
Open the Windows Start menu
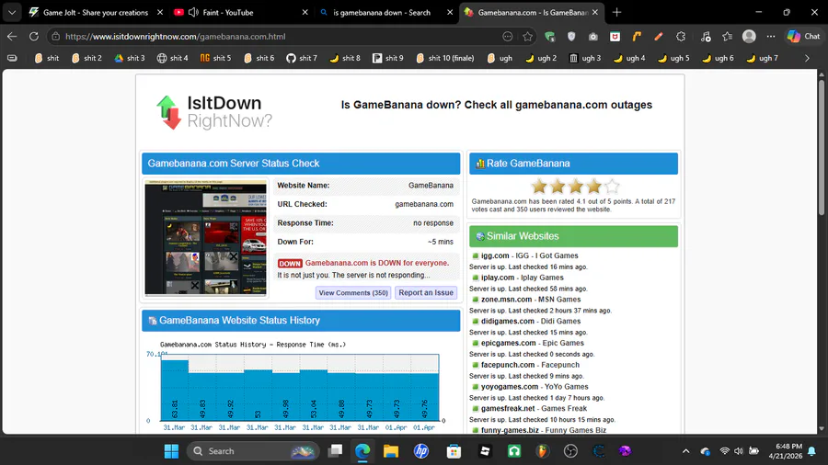(x=171, y=451)
